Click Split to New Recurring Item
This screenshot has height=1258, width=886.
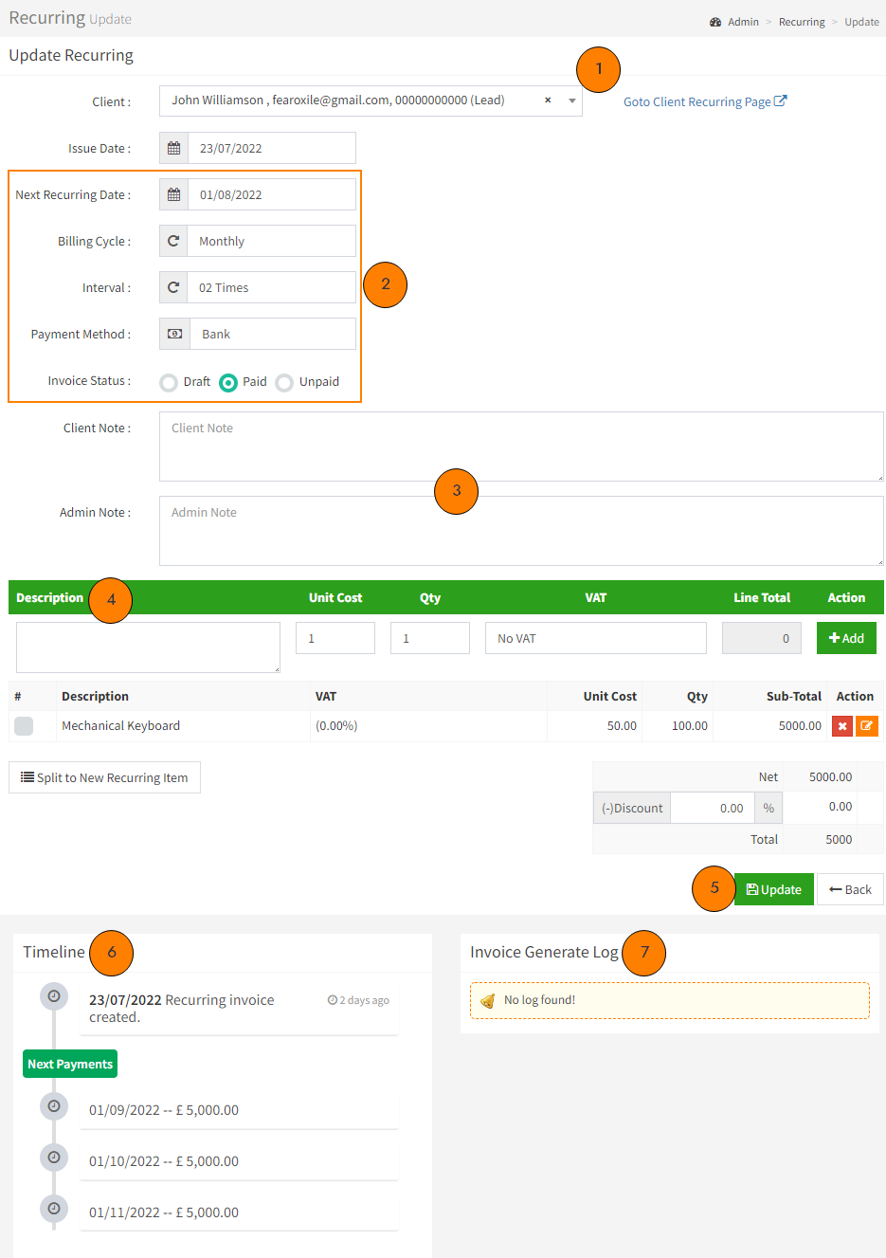[x=104, y=777]
